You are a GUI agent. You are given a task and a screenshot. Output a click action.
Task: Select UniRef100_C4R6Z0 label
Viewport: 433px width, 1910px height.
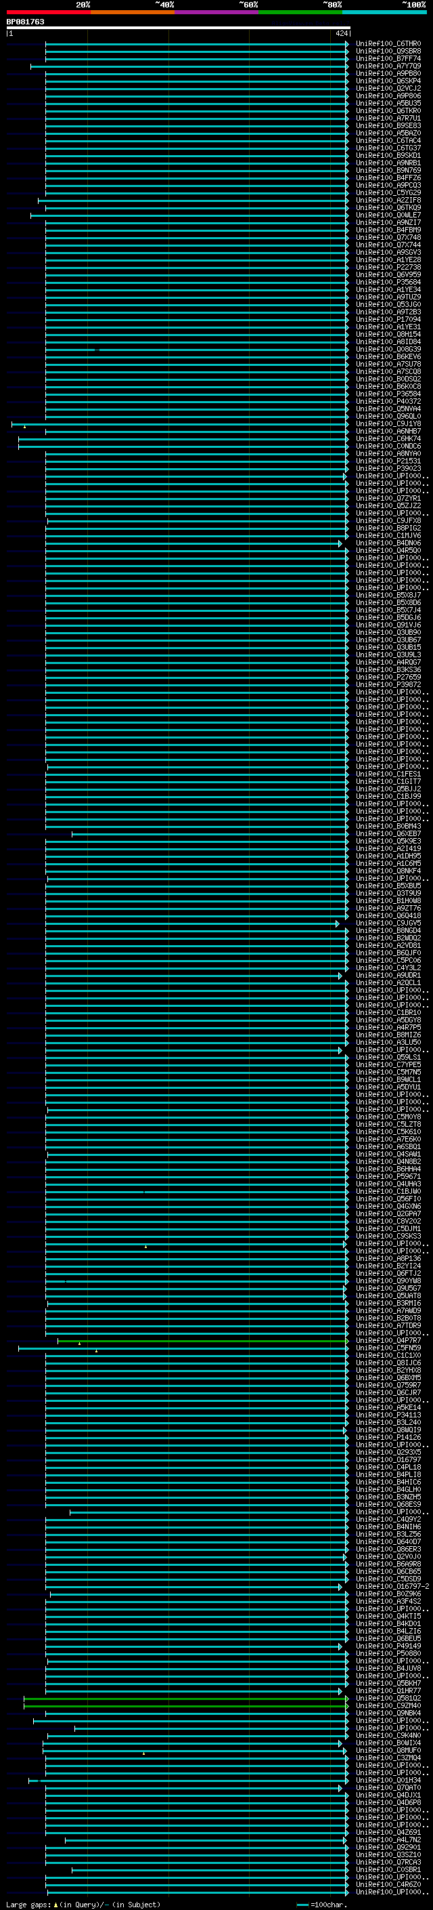[x=388, y=1884]
